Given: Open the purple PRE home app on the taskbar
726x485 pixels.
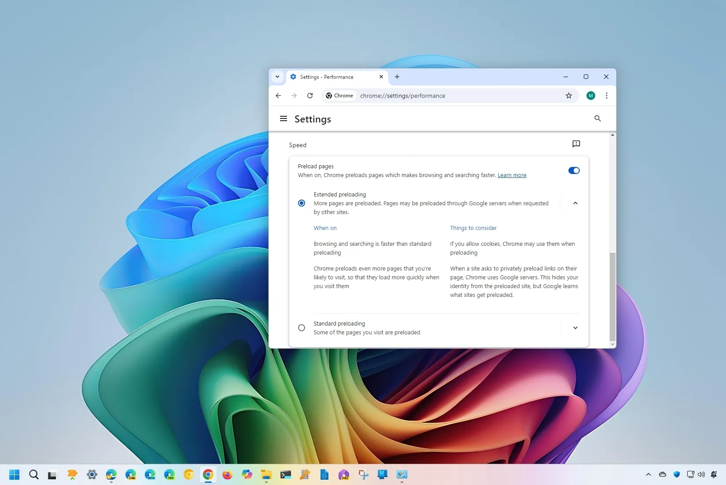Looking at the screenshot, I should (x=343, y=474).
